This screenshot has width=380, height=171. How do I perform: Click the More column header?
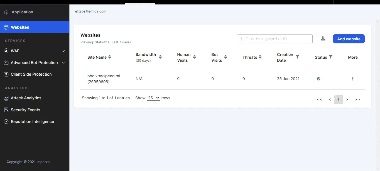pyautogui.click(x=353, y=57)
